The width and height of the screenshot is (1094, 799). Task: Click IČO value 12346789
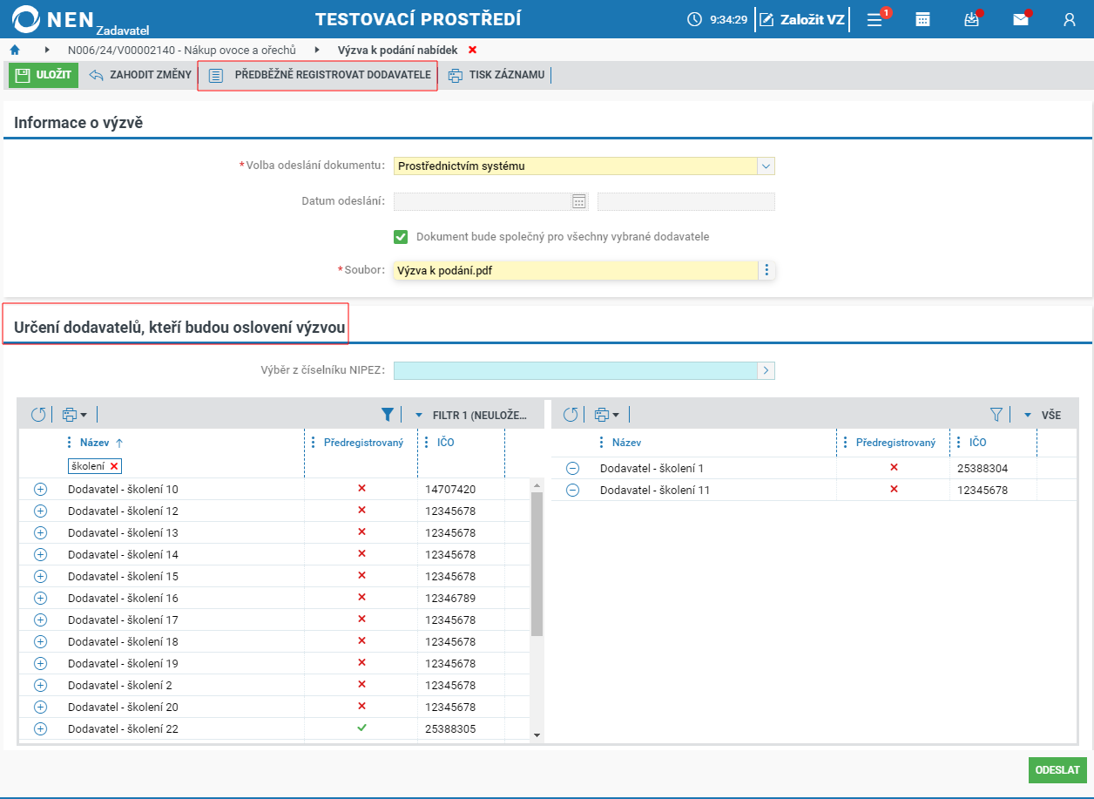(x=450, y=598)
